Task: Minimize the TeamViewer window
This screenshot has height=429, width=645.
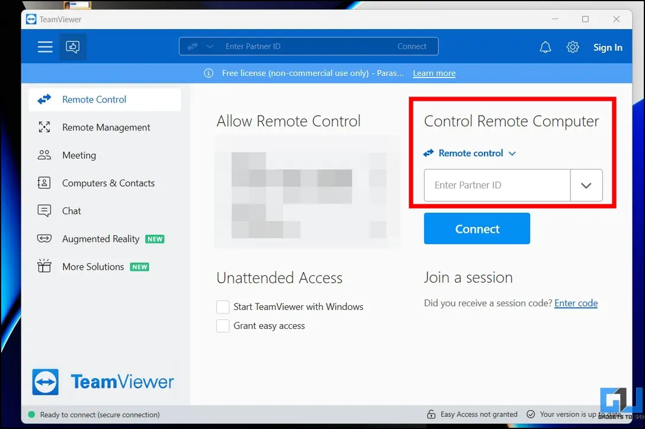Action: (x=555, y=19)
